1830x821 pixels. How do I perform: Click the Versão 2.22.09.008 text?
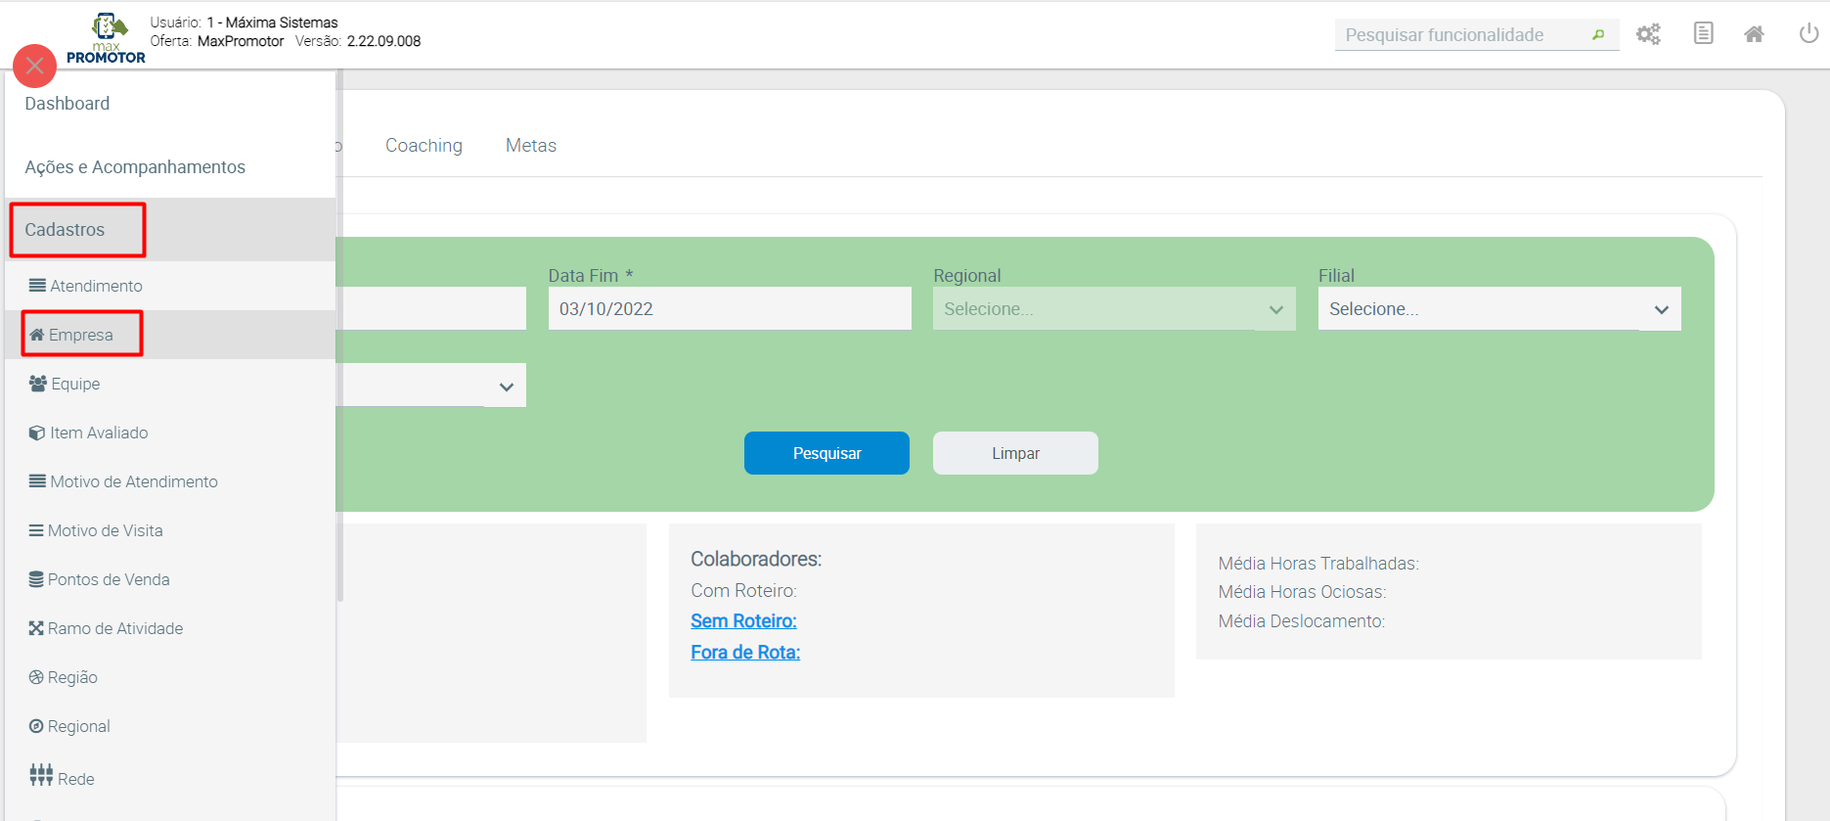pyautogui.click(x=358, y=41)
